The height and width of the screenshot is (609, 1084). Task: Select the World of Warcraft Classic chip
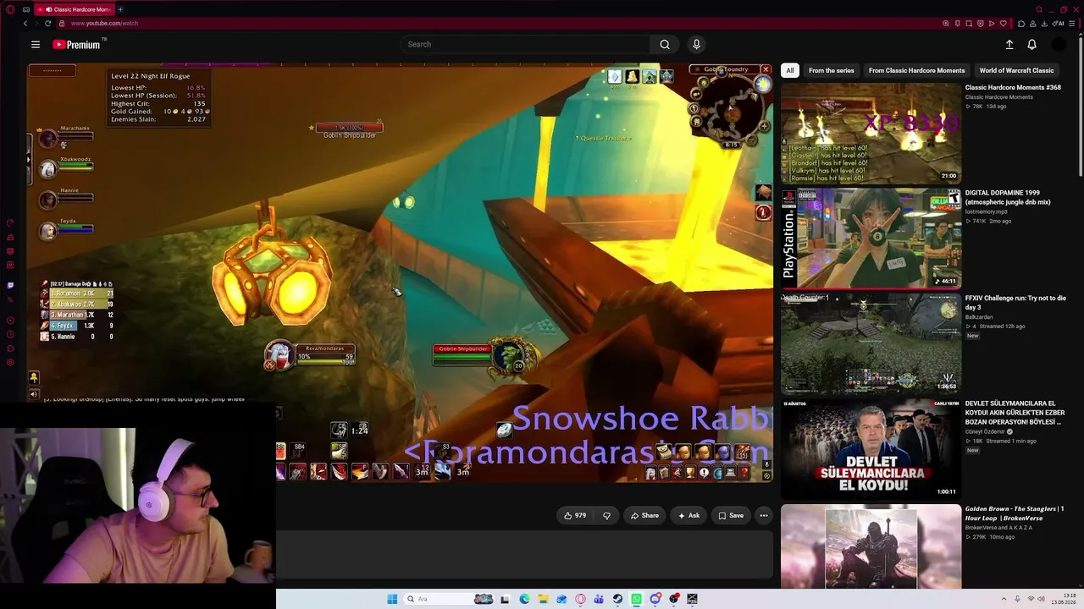click(x=1016, y=70)
